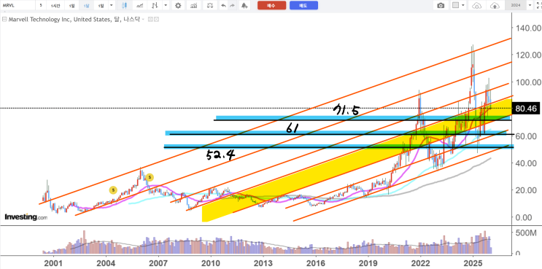Collapse the Marvell Technology legend box
The width and height of the screenshot is (542, 269).
tap(4, 20)
